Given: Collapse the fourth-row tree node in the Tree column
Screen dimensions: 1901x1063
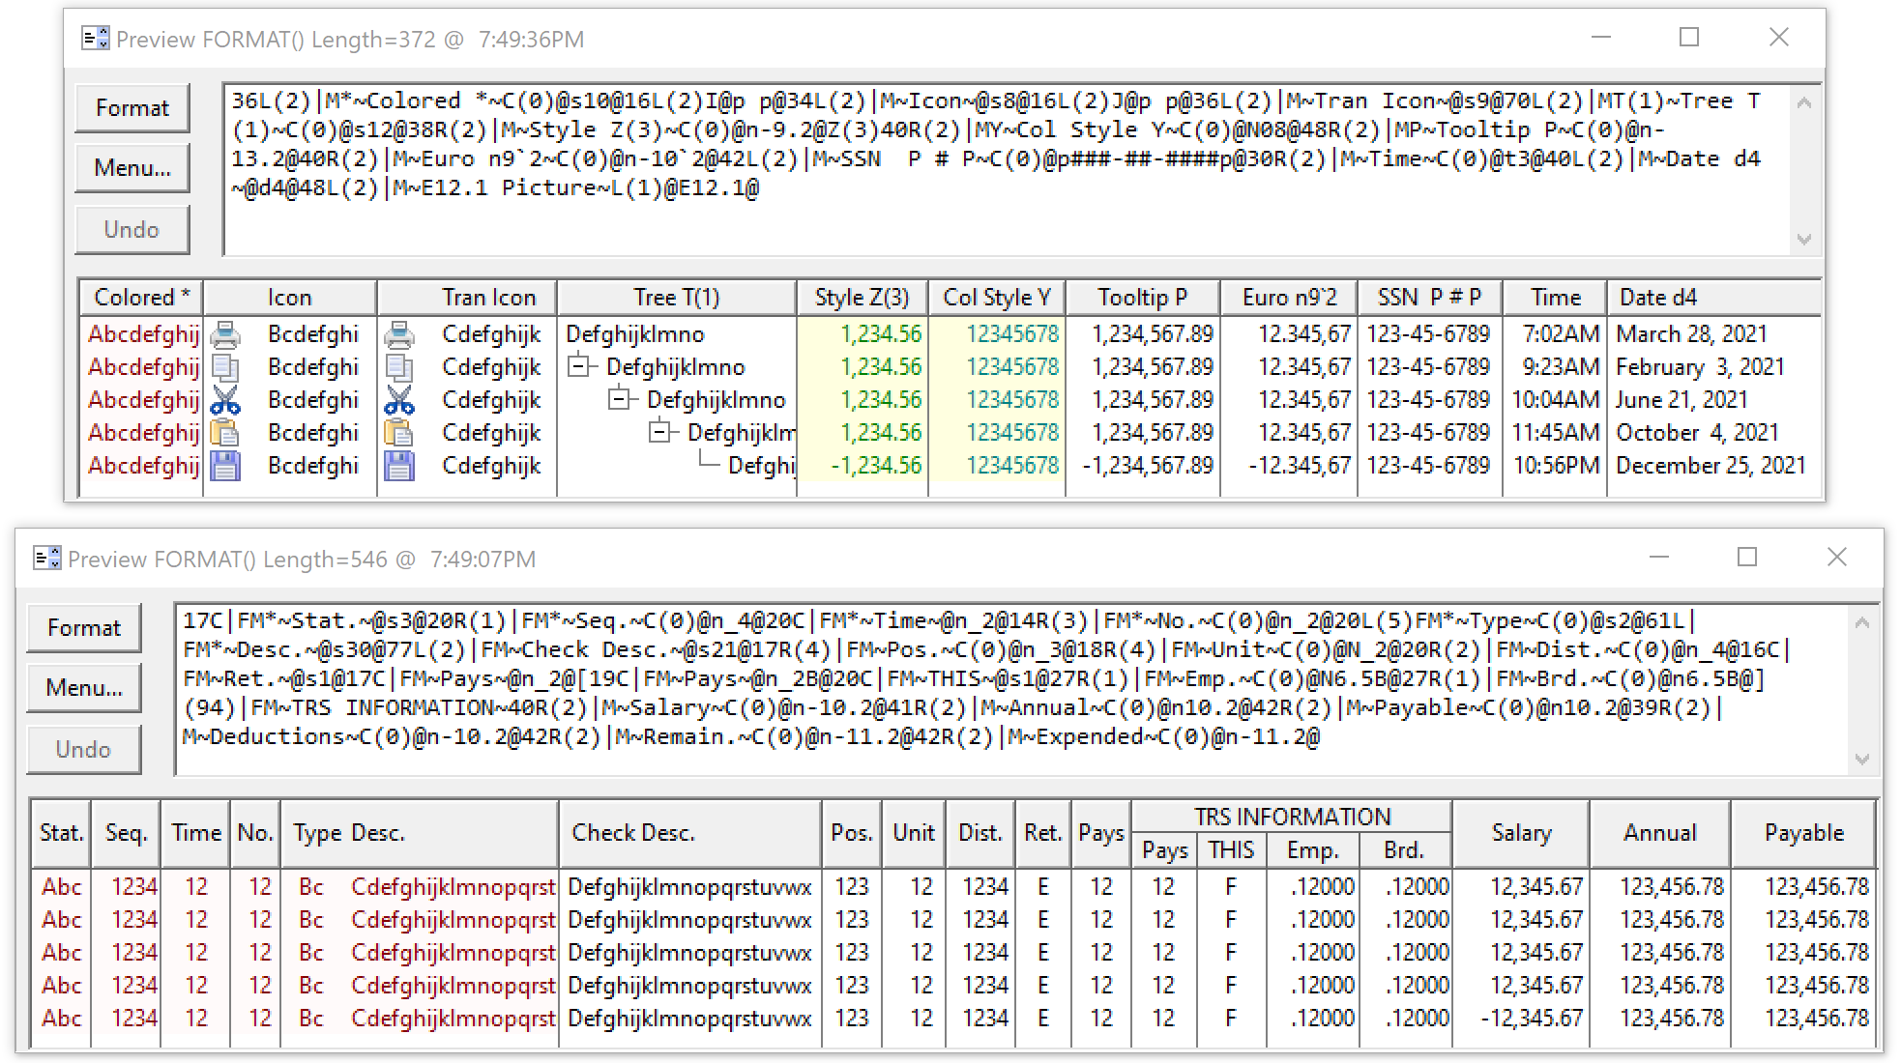Looking at the screenshot, I should point(659,433).
